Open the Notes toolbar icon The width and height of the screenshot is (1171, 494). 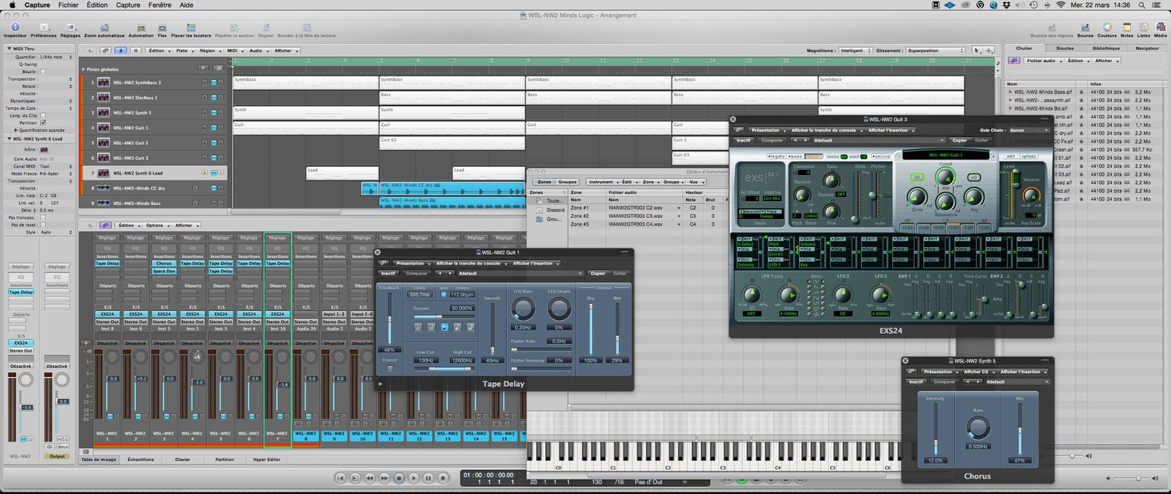point(1126,27)
